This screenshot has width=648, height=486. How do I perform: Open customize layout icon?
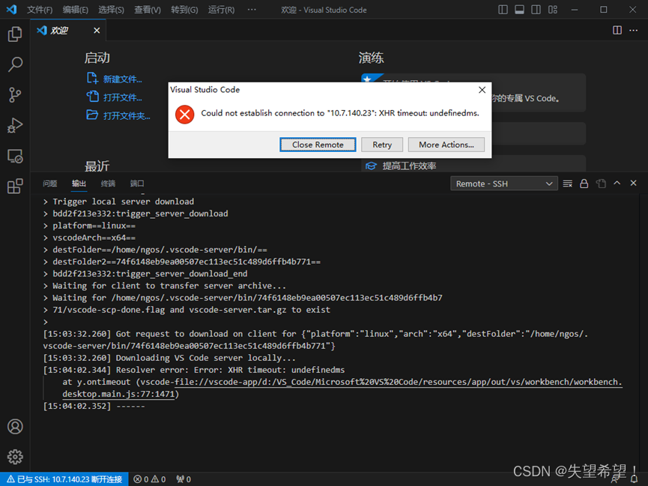pos(553,10)
